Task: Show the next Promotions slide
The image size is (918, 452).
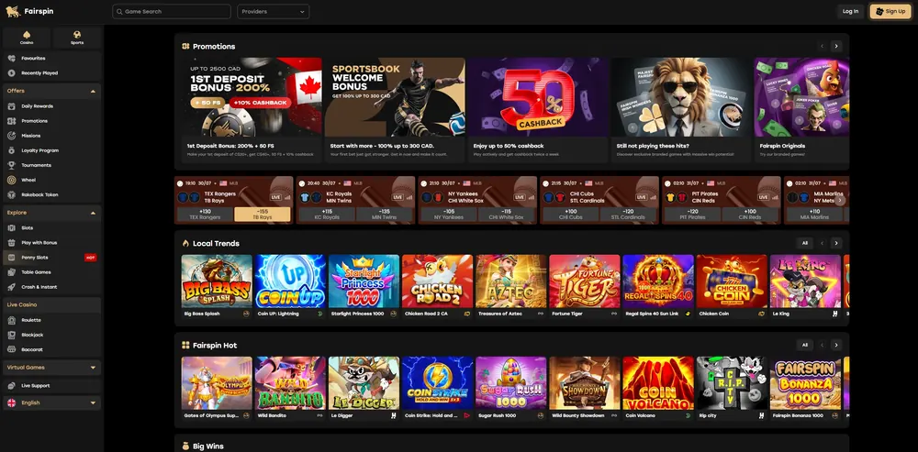Action: [836, 46]
